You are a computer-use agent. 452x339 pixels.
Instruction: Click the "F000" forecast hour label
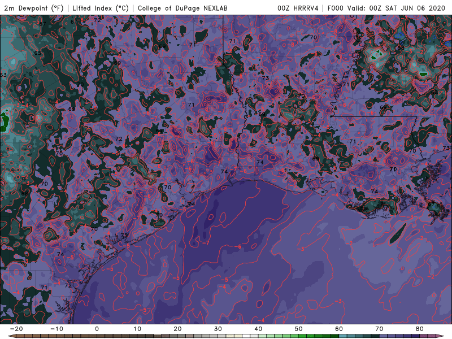pos(336,8)
